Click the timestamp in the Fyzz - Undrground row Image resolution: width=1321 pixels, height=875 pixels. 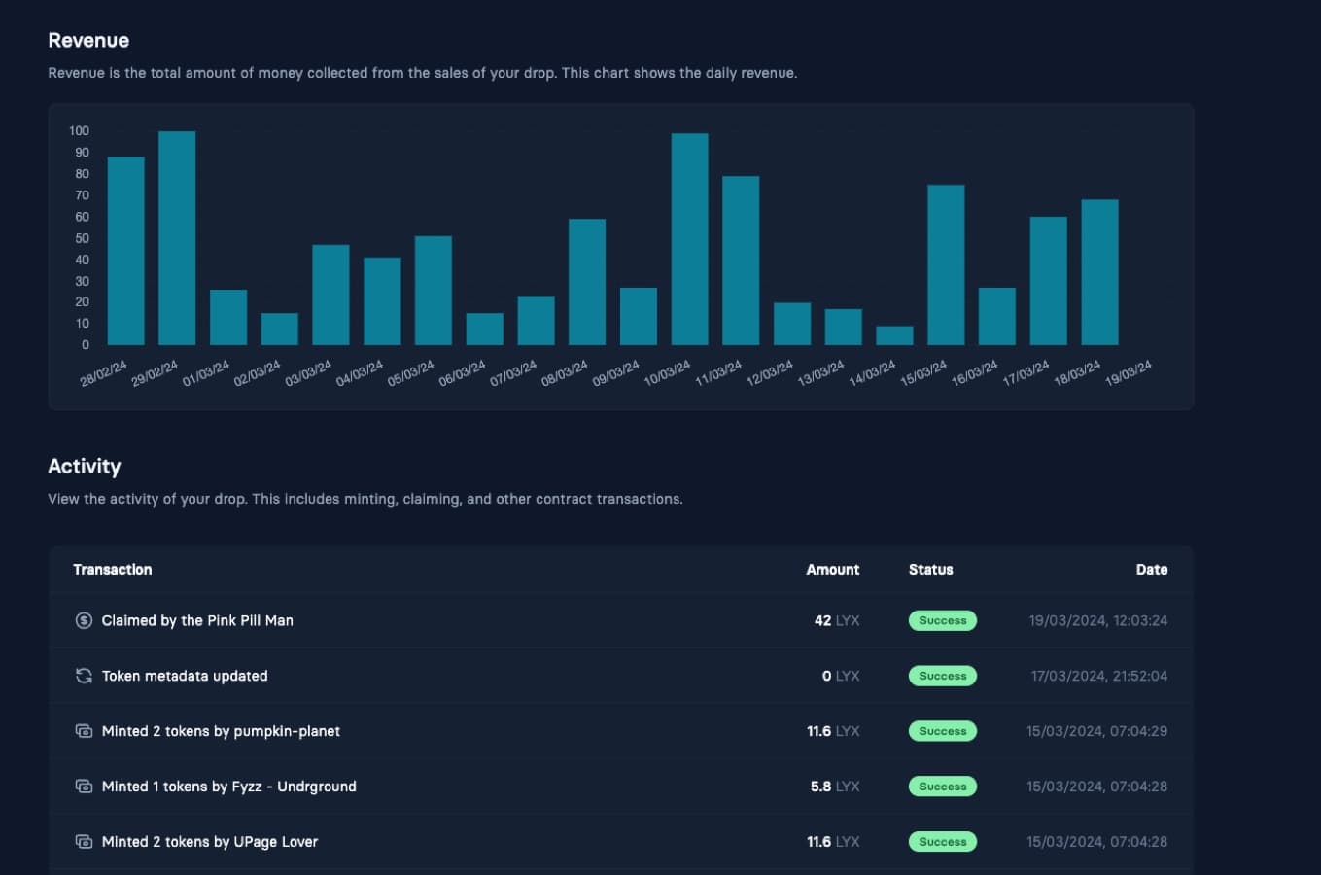point(1097,787)
